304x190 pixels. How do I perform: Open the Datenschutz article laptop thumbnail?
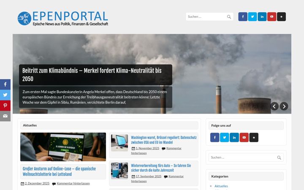coord(119,143)
